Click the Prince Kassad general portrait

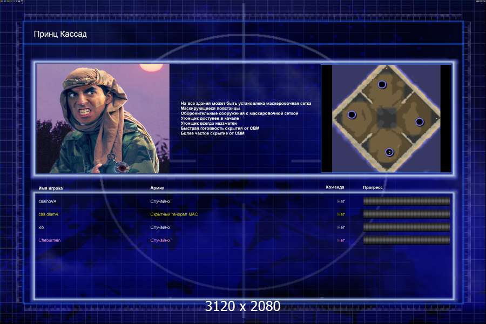[103, 119]
